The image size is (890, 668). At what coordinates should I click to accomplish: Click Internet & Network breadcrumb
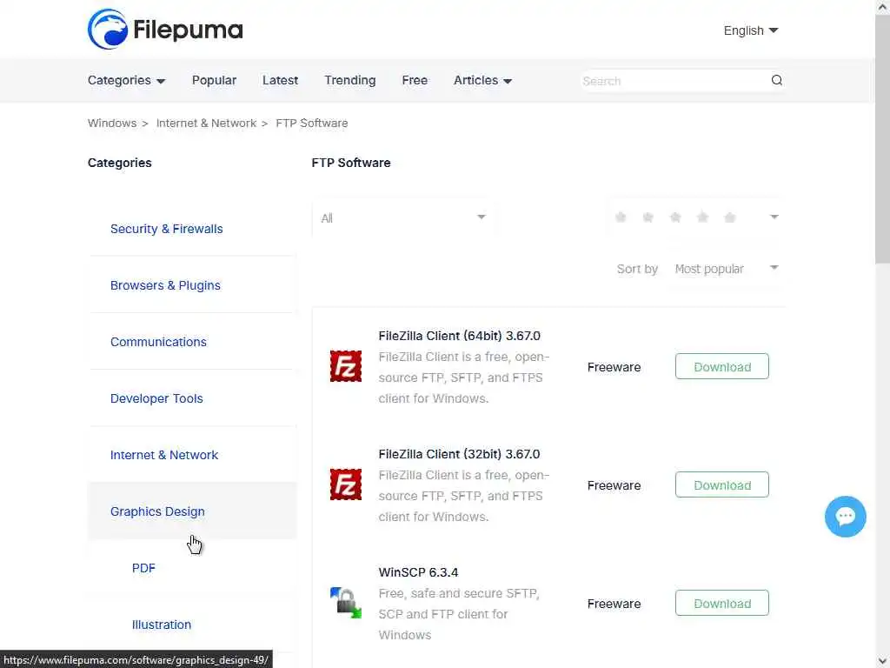206,124
